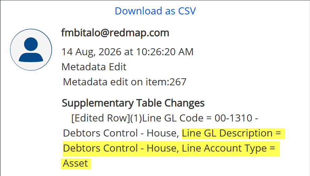This screenshot has height=176, width=310.
Task: Click the Line GL Code label
Action: (x=172, y=118)
